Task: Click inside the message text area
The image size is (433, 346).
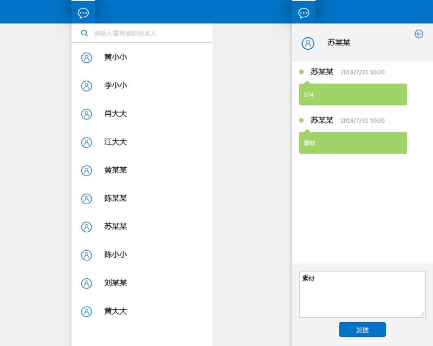Action: click(362, 293)
